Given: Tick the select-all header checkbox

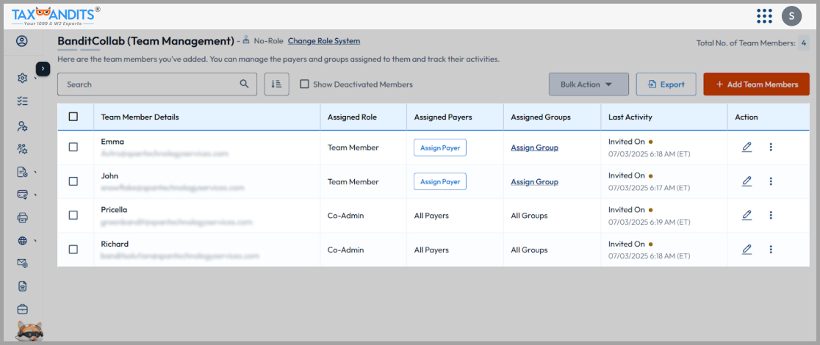Looking at the screenshot, I should [73, 117].
